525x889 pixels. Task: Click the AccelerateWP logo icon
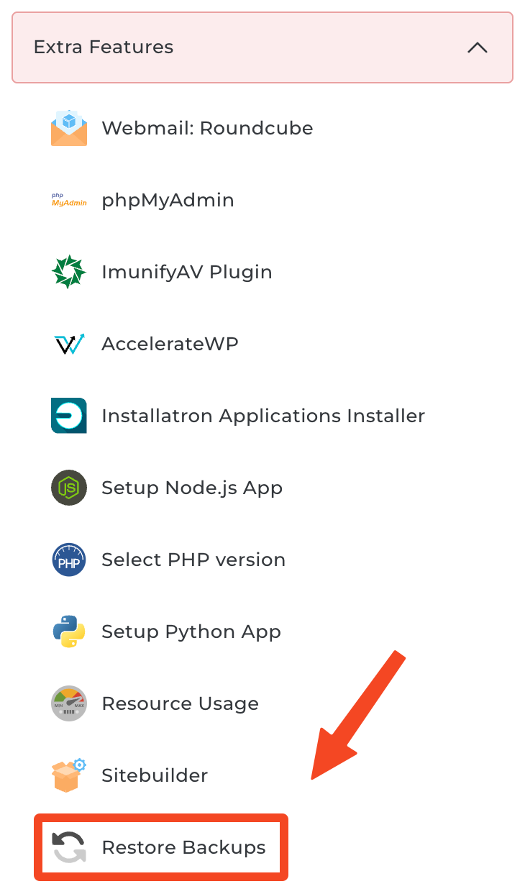(x=69, y=344)
